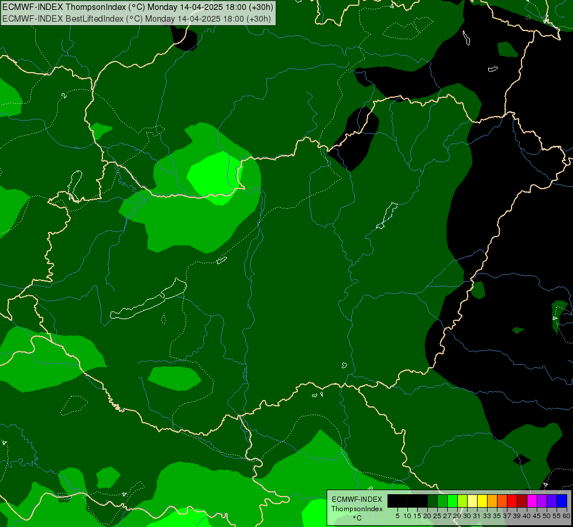Select the dark green 20-25 legend swatch
The image size is (573, 527).
click(433, 501)
